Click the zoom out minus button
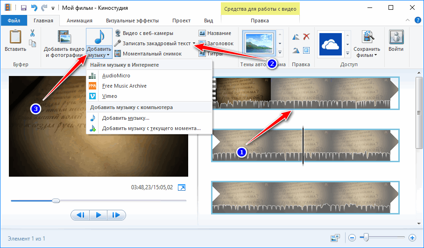Image resolution: width=424 pixels, height=248 pixels. coord(352,238)
